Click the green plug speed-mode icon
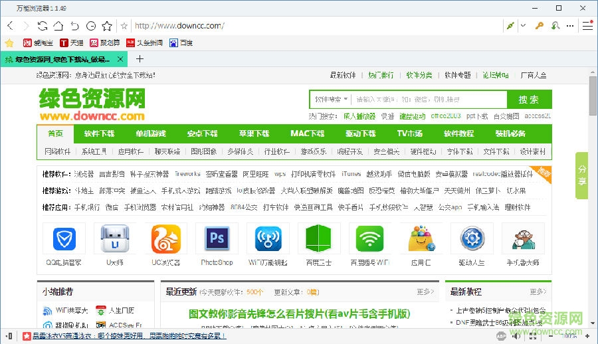Viewport: 598px width, 344px height. click(x=510, y=25)
